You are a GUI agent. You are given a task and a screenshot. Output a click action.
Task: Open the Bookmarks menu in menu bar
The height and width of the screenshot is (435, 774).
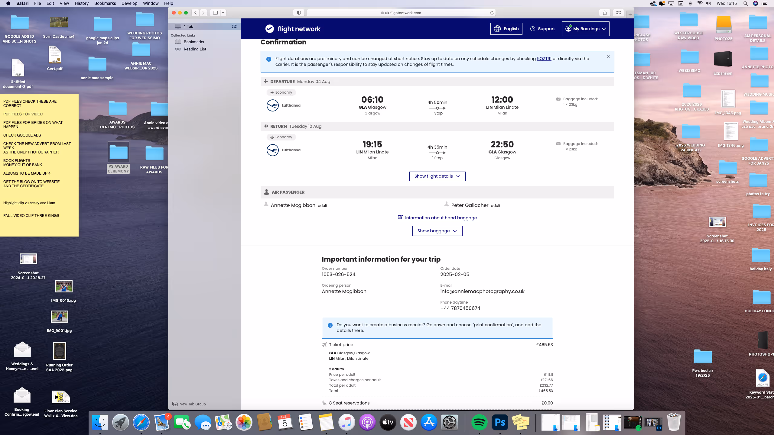coord(105,3)
